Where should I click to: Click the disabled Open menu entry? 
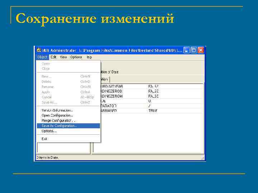(x=68, y=64)
